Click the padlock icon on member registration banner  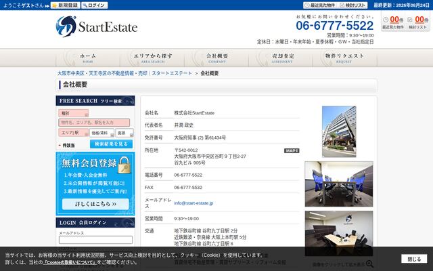[x=124, y=165]
